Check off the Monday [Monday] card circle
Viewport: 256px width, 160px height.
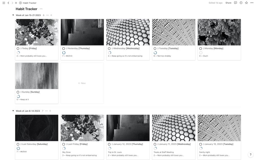200,48
